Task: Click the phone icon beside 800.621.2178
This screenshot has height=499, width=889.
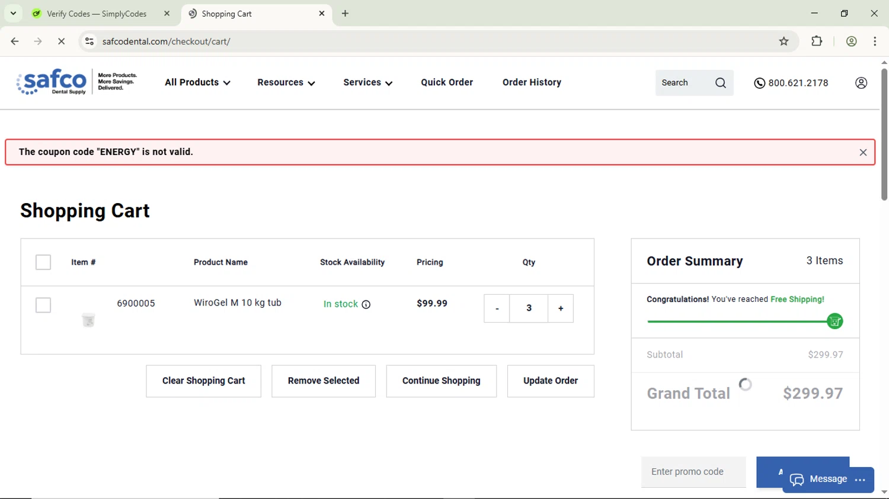Action: tap(759, 83)
